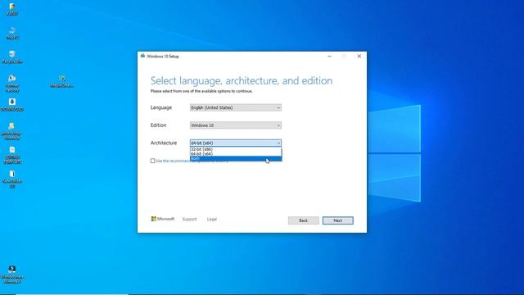The width and height of the screenshot is (524, 295).
Task: Select the Recycle Bin desktop icon
Action: coord(12,57)
